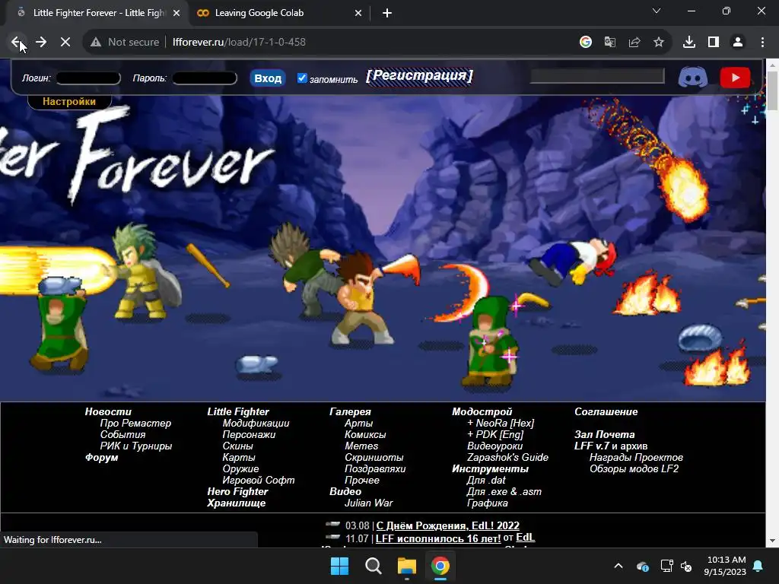Stop loading the page with the X button

65,43
